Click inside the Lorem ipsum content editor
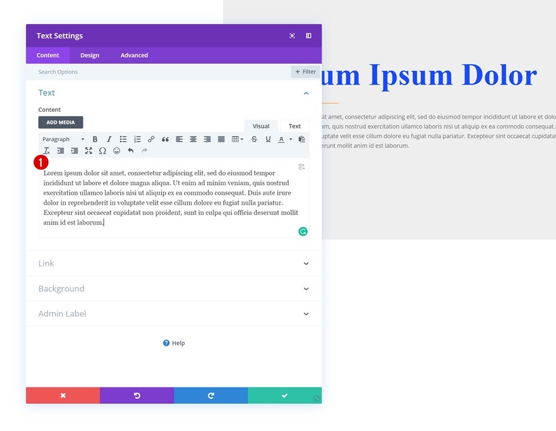556x431 pixels. [174, 198]
